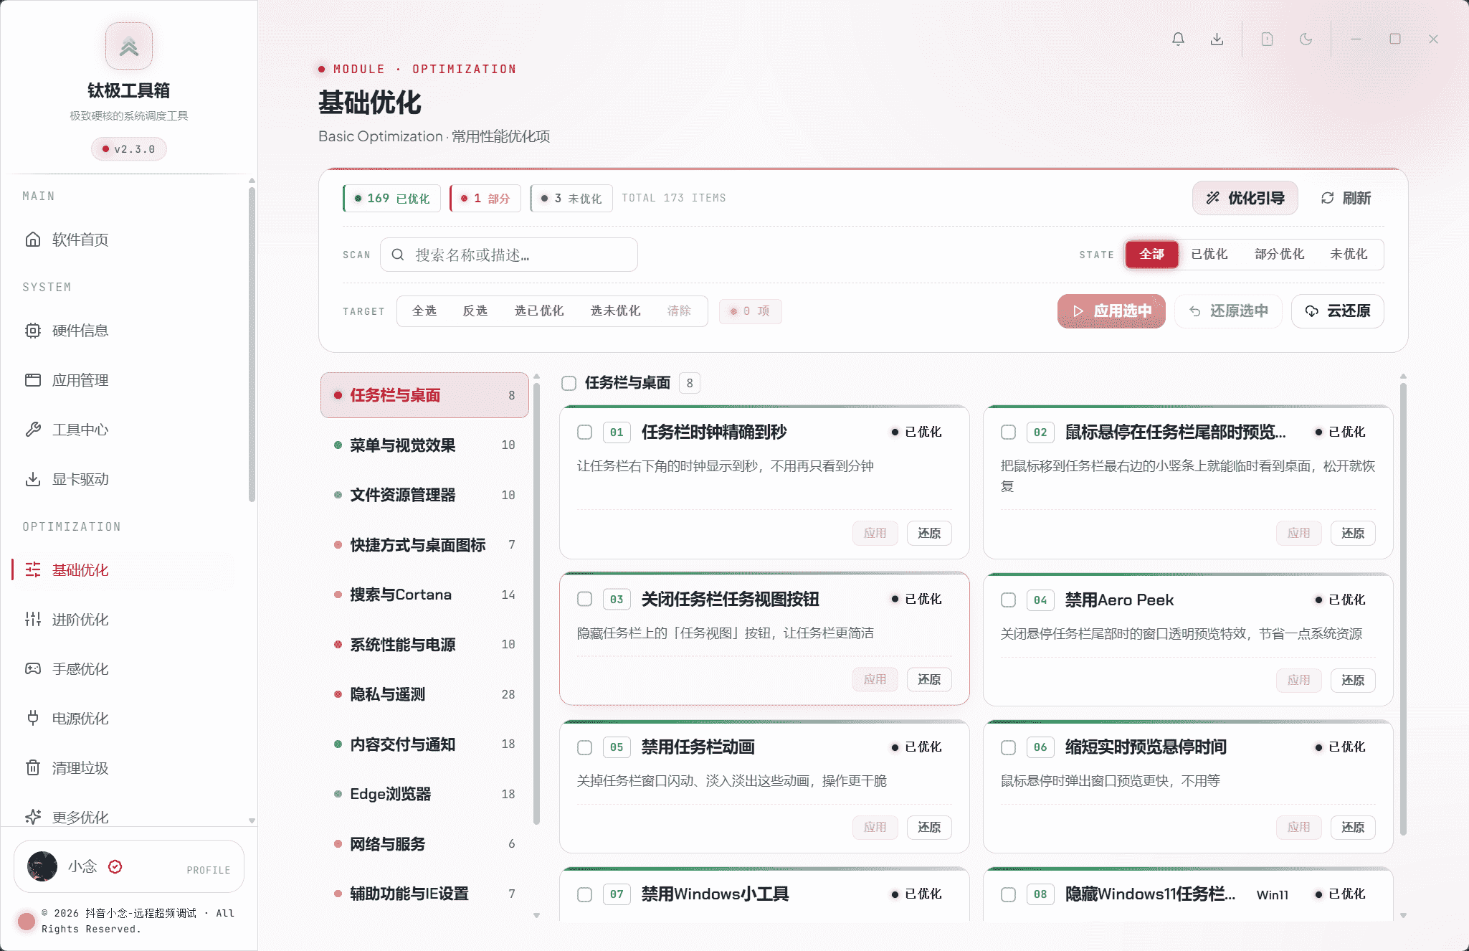Click the Titanium Toolbox logo icon
This screenshot has width=1469, height=951.
(129, 46)
